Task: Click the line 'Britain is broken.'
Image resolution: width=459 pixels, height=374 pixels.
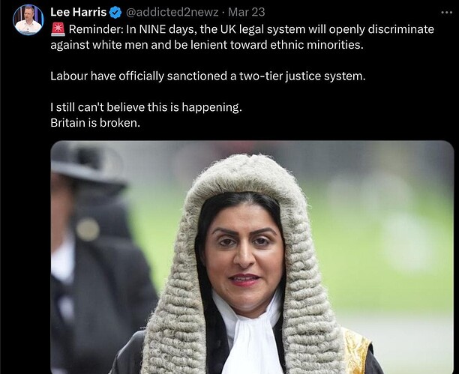Action: point(95,123)
